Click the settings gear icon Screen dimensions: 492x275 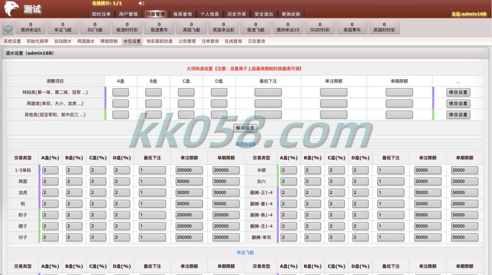(8, 27)
